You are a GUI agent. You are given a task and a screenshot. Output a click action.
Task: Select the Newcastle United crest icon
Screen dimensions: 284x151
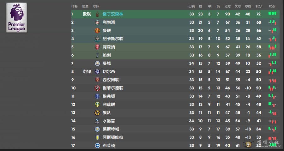[x=97, y=39]
